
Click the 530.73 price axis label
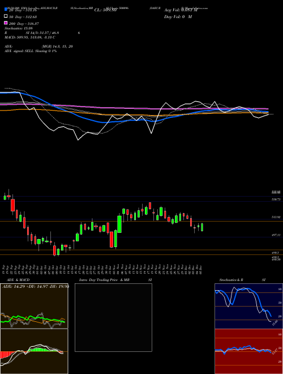click(276, 199)
